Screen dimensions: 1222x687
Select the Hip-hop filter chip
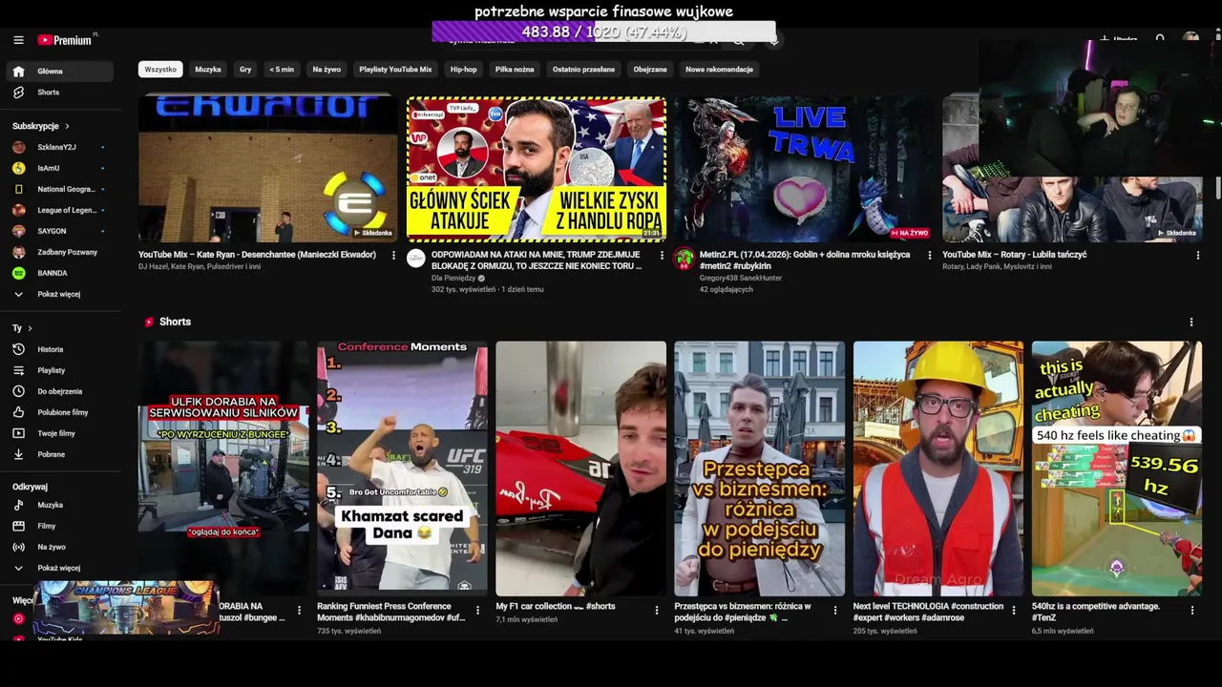click(464, 70)
